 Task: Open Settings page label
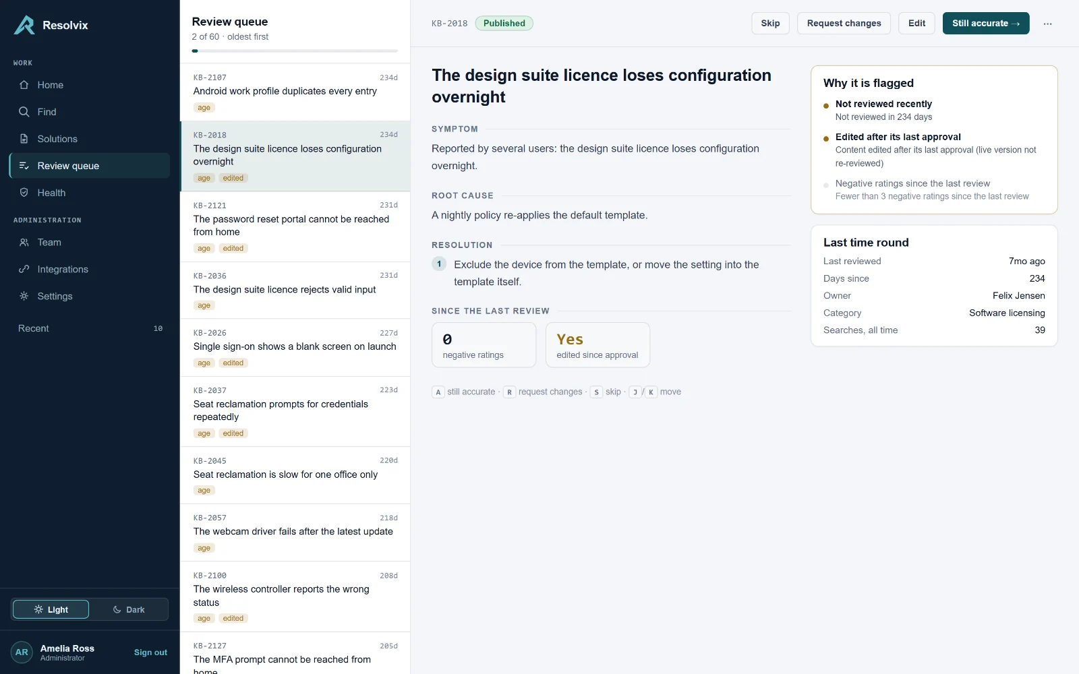pyautogui.click(x=55, y=296)
